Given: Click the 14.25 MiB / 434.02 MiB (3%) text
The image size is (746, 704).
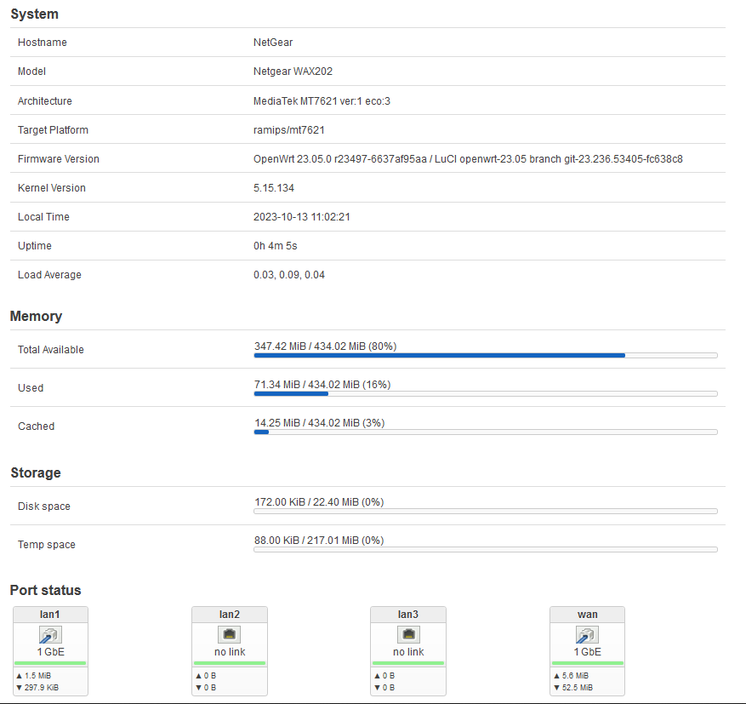Looking at the screenshot, I should [x=320, y=423].
